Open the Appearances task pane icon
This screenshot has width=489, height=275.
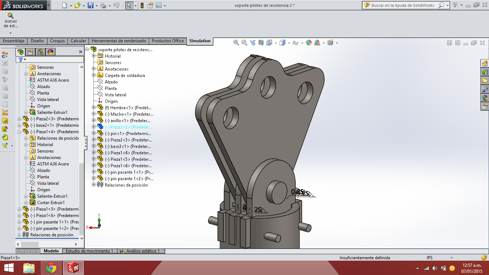pos(485,97)
